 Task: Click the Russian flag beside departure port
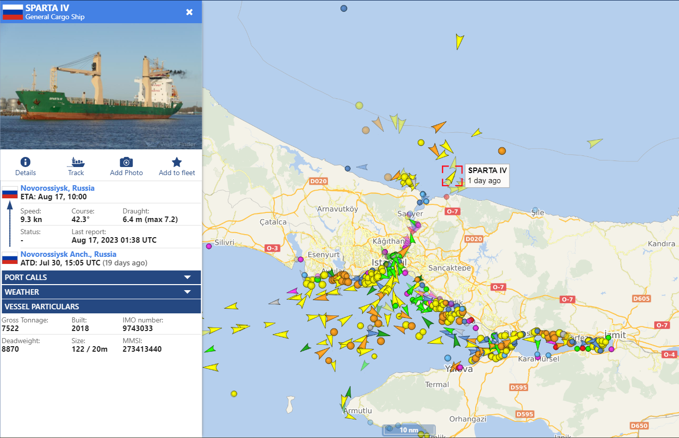10,258
